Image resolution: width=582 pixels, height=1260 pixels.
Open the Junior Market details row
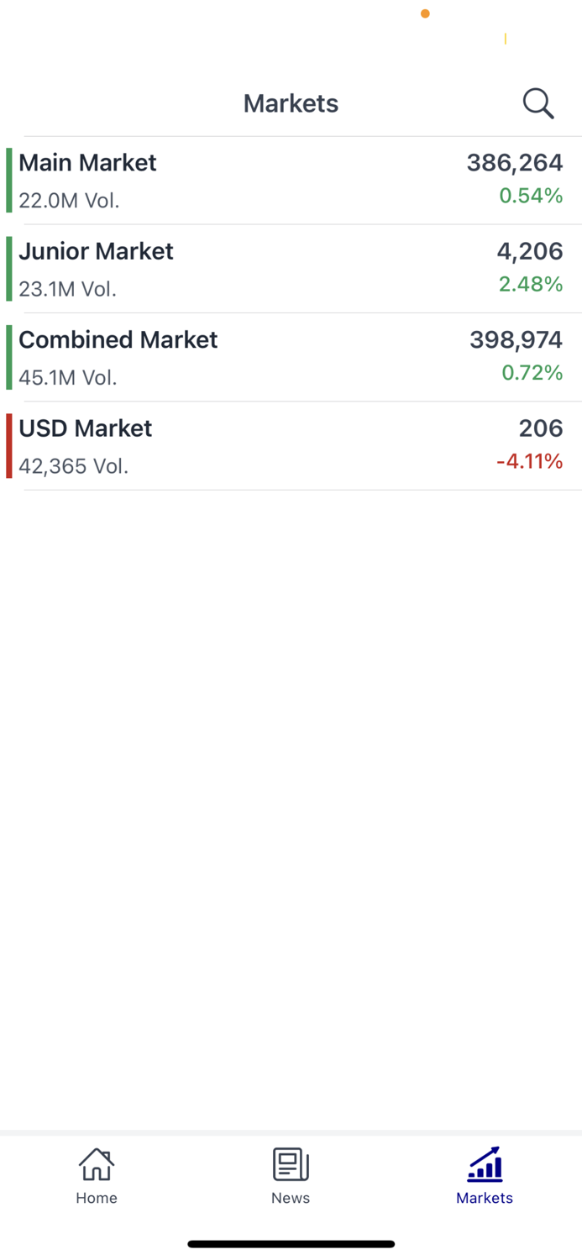(291, 268)
